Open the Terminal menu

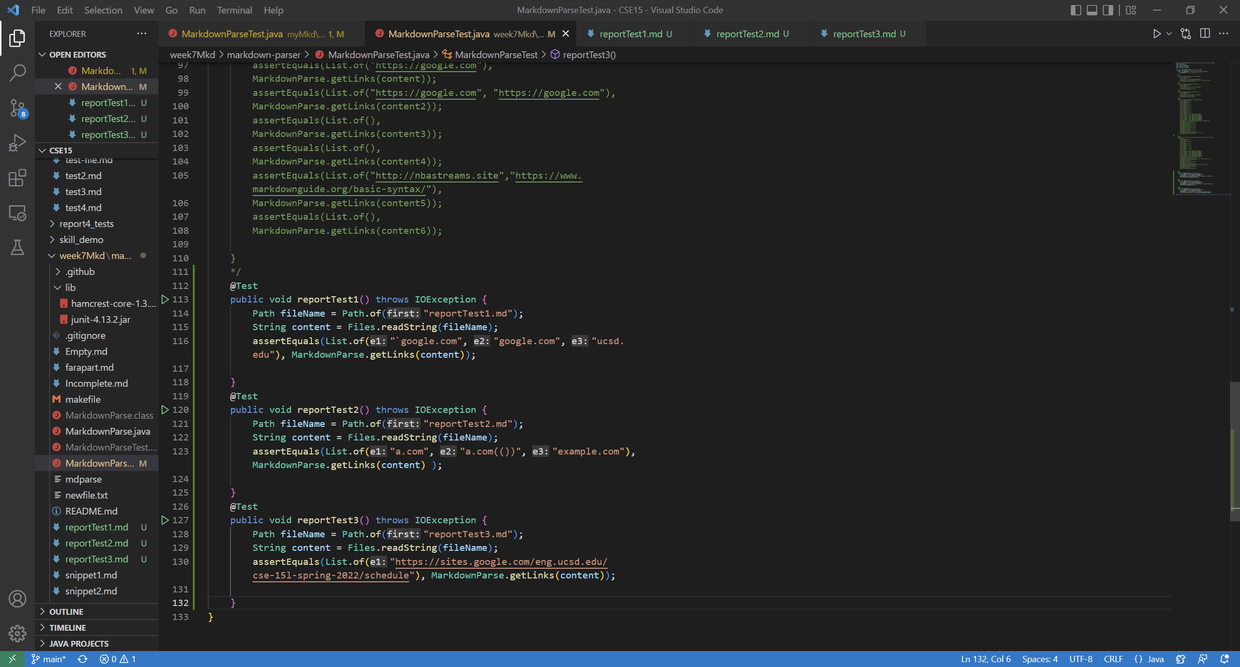click(234, 10)
